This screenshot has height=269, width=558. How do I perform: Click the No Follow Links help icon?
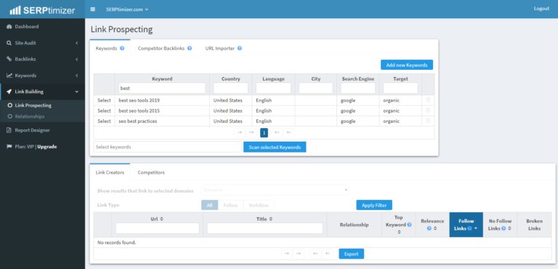point(504,228)
